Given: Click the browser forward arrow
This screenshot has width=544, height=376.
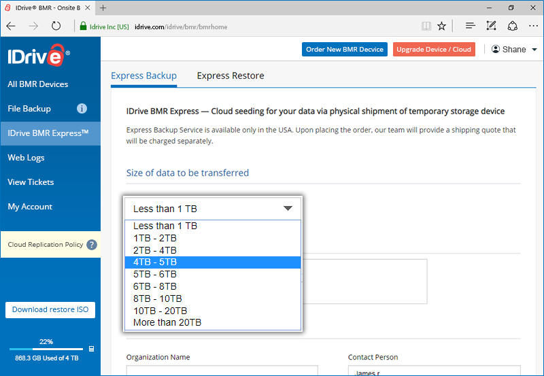Looking at the screenshot, I should pos(33,26).
